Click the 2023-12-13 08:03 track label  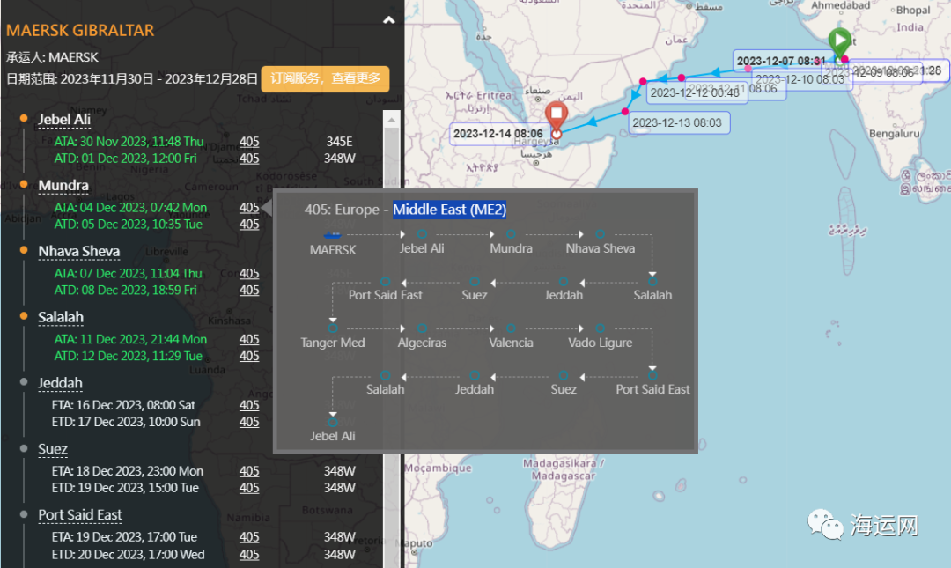(x=677, y=122)
